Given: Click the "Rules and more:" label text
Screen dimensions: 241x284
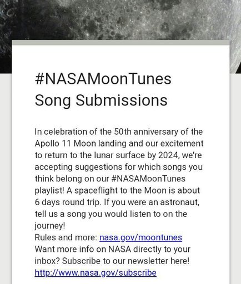Looking at the screenshot, I should click(66, 237).
